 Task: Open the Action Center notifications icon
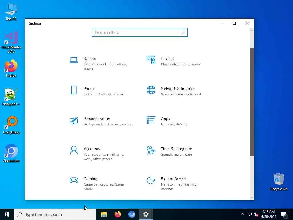pos(284,214)
